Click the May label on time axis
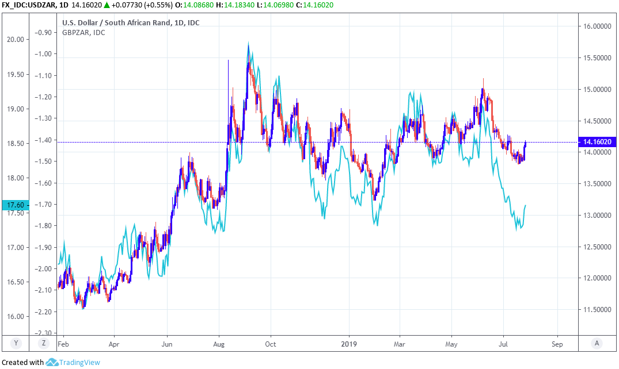The height and width of the screenshot is (369, 619). click(451, 344)
